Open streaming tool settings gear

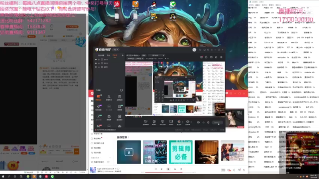pyautogui.click(x=208, y=123)
